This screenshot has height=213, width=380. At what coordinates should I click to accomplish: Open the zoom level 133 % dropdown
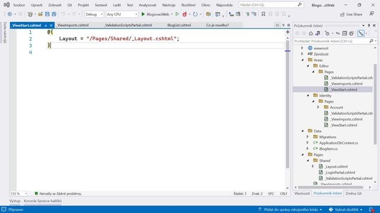coord(18,193)
